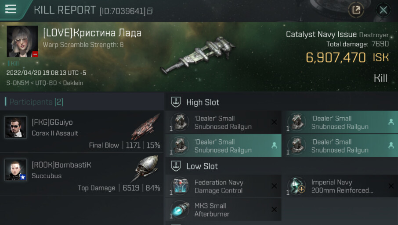This screenshot has width=398, height=225.
Task: View BombastiK's pilot portrait
Action: pos(16,169)
